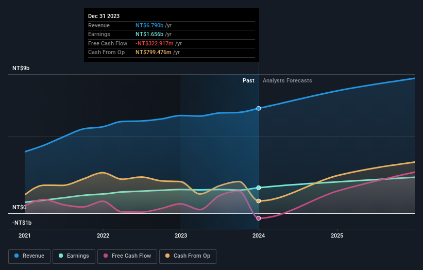Select the Free Cash Flow data point at 2024
Image resolution: width=423 pixels, height=270 pixels.
coord(259,218)
